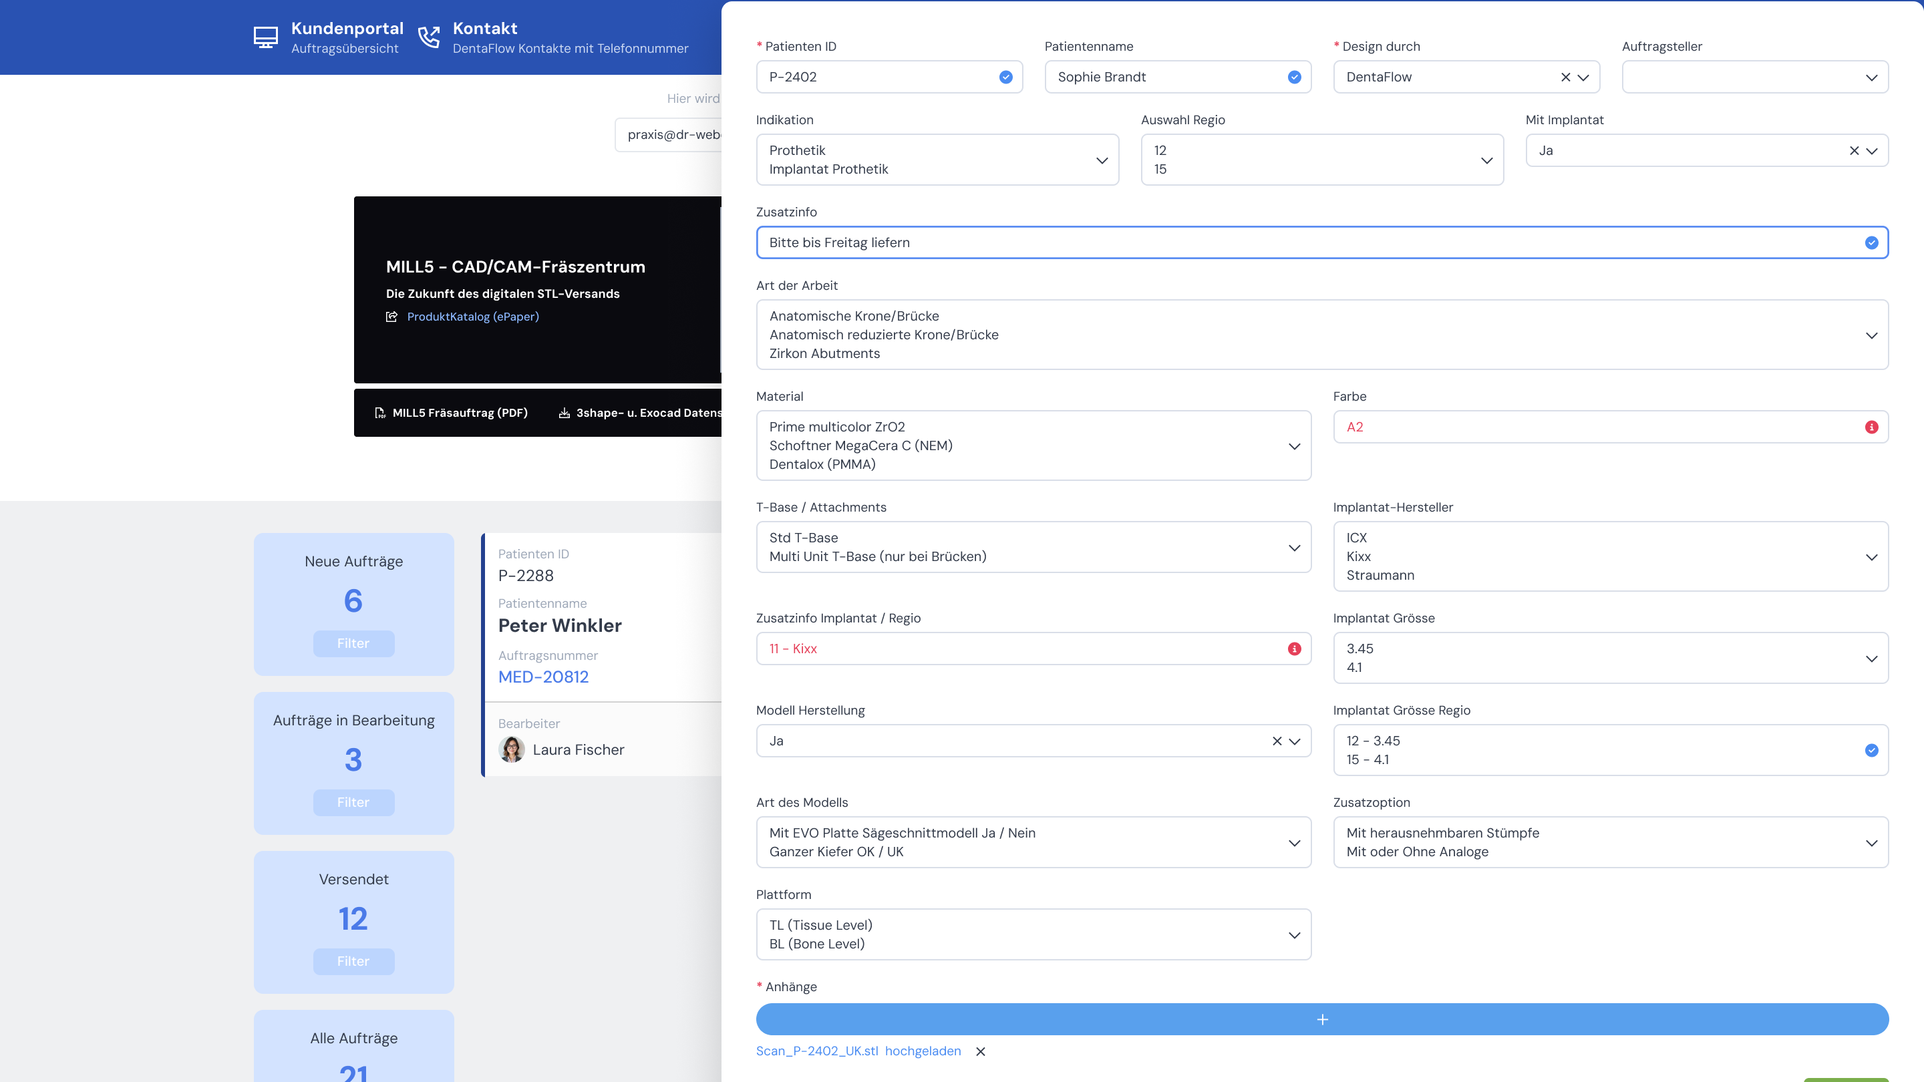Filter Aufträge in Bearbeitung
1924x1082 pixels.
353,803
